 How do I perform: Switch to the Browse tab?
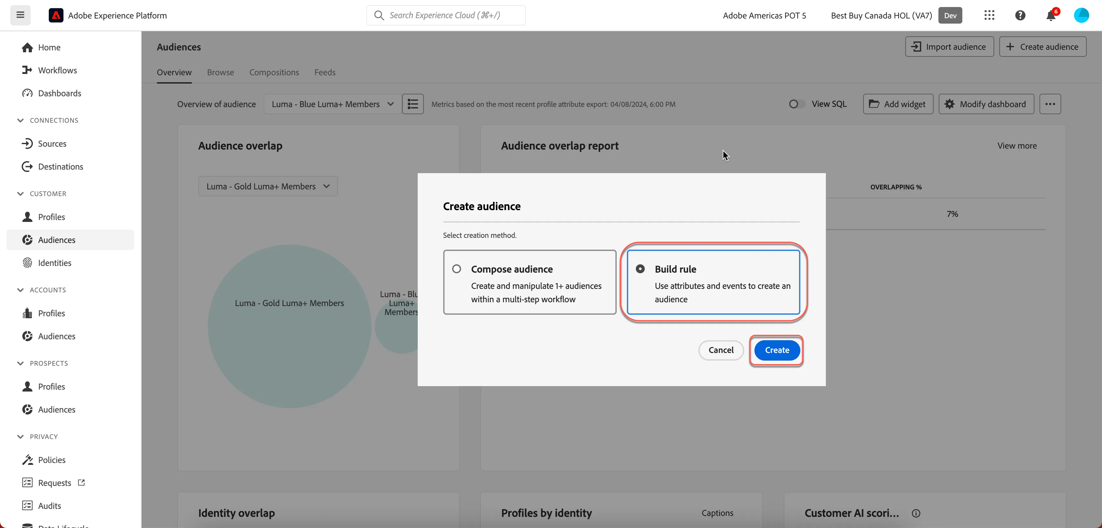[x=220, y=72]
